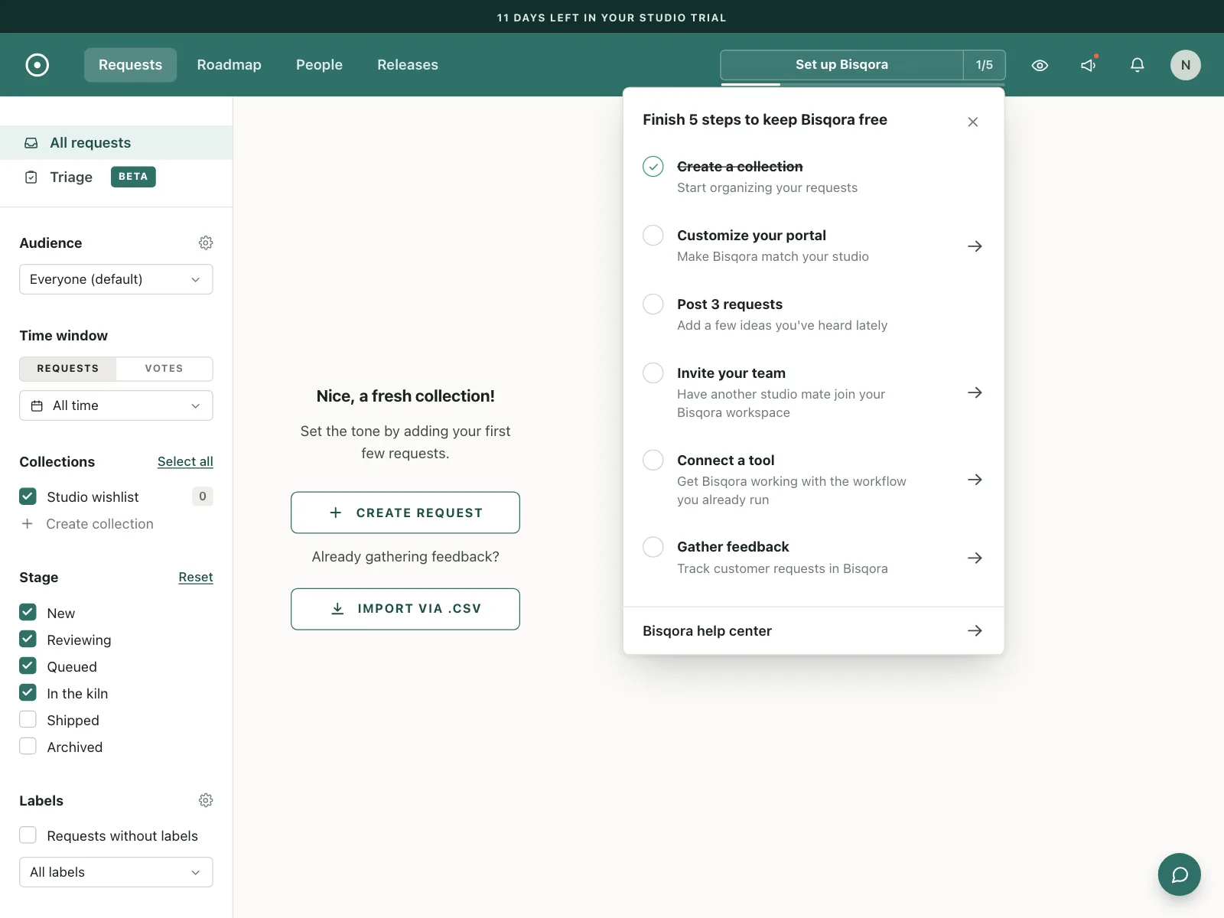Screen dimensions: 1224x918
Task: Click the plus icon for Create collection
Action: (x=28, y=523)
